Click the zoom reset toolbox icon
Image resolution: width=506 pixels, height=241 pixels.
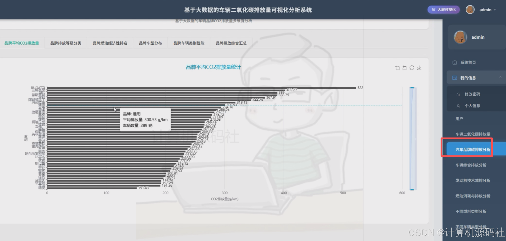coord(404,68)
